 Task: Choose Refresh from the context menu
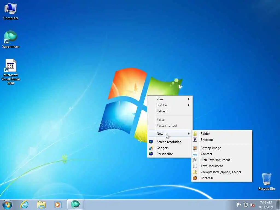[170, 111]
